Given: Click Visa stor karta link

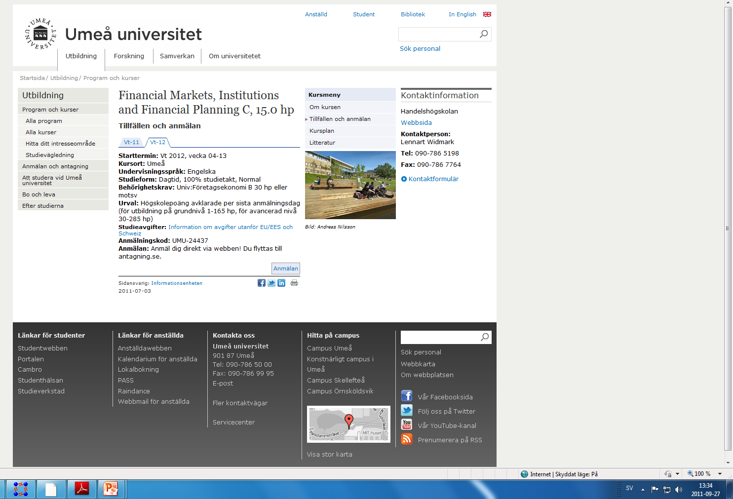Looking at the screenshot, I should (330, 455).
